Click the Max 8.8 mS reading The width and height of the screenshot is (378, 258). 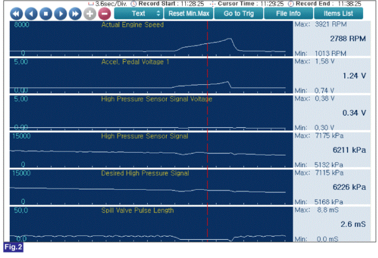coord(316,210)
